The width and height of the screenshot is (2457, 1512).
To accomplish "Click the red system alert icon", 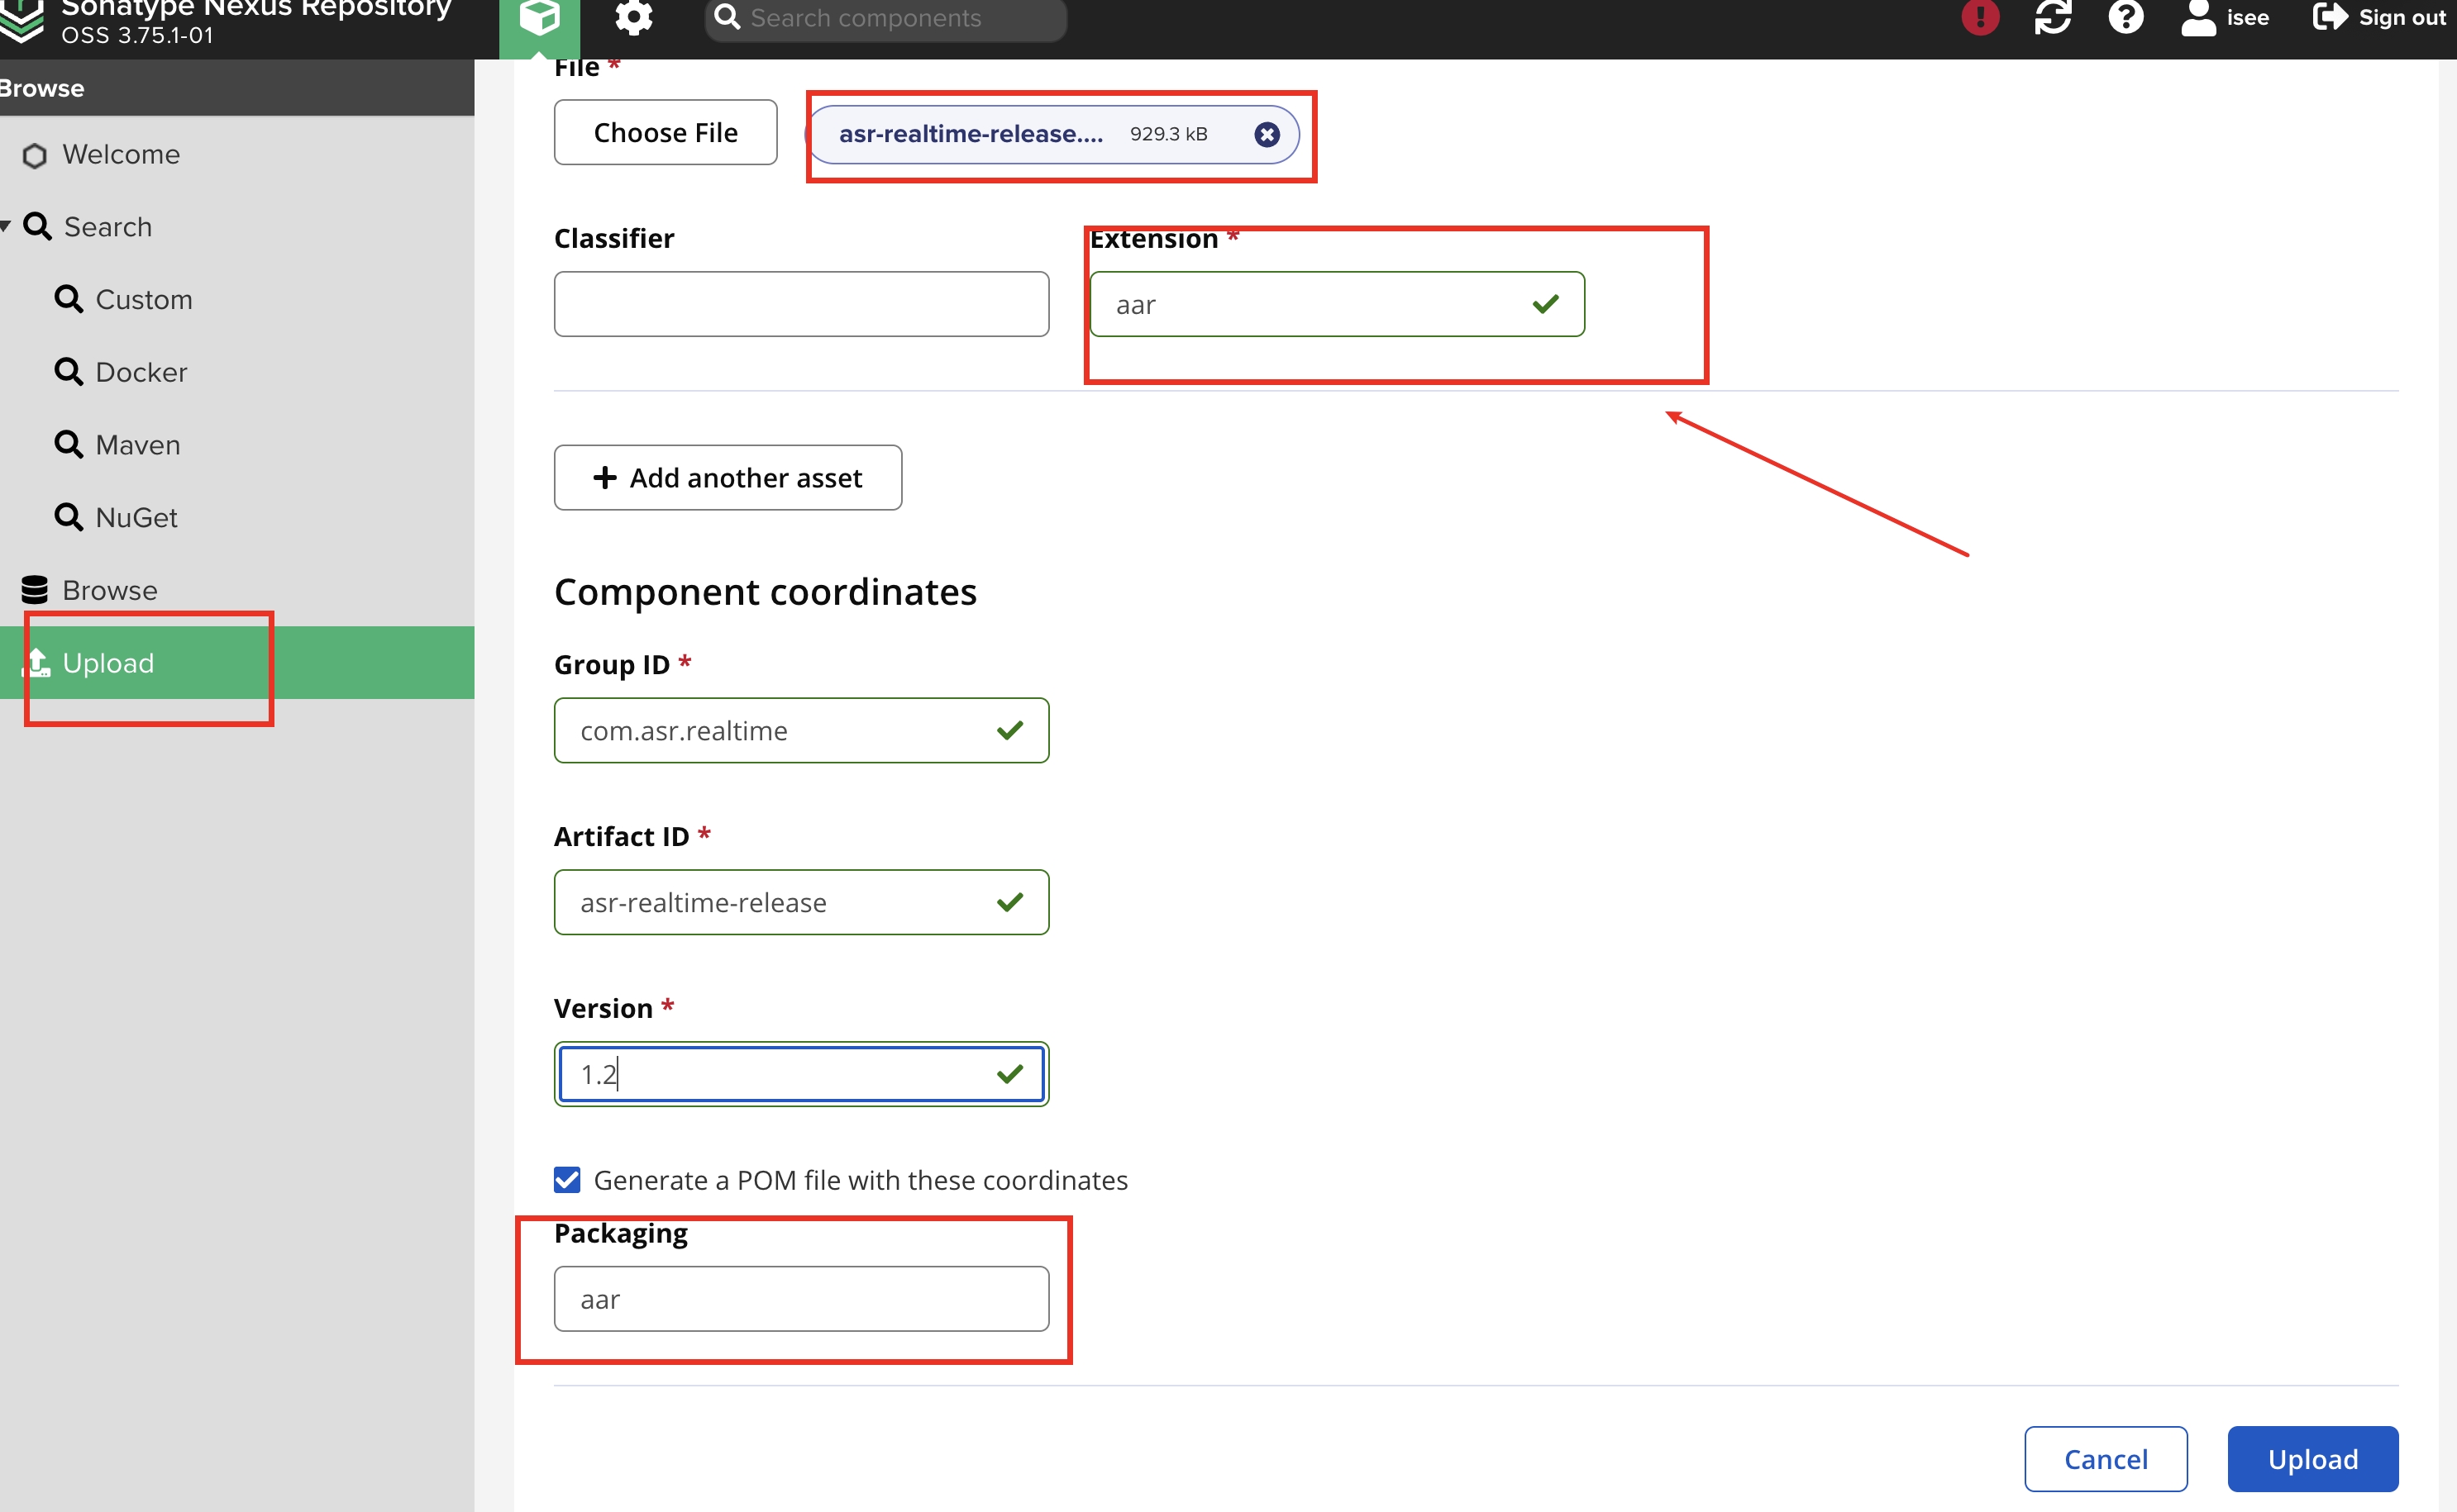I will 1980,18.
